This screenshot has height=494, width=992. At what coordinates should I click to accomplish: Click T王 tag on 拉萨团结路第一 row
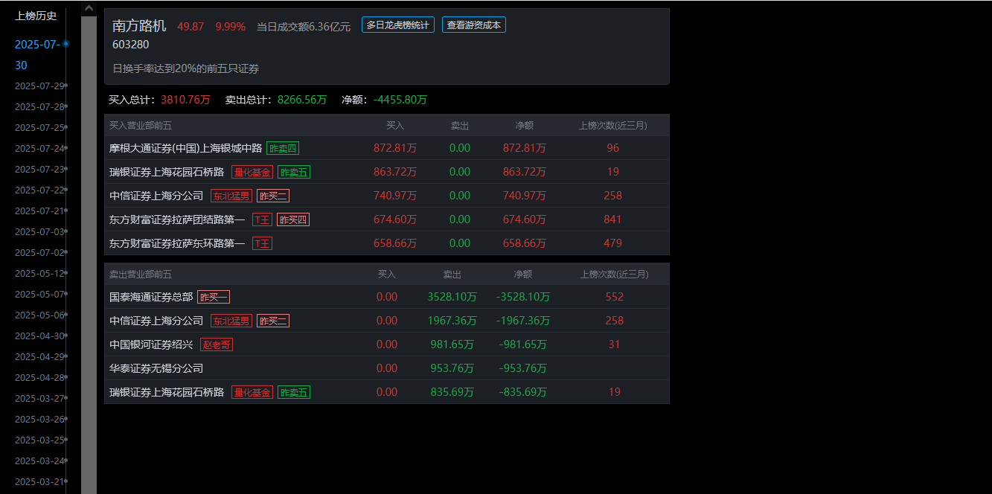tap(262, 219)
